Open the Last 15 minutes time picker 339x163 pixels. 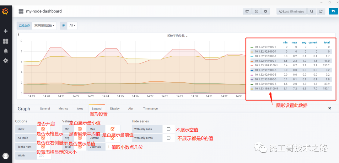(x=291, y=12)
